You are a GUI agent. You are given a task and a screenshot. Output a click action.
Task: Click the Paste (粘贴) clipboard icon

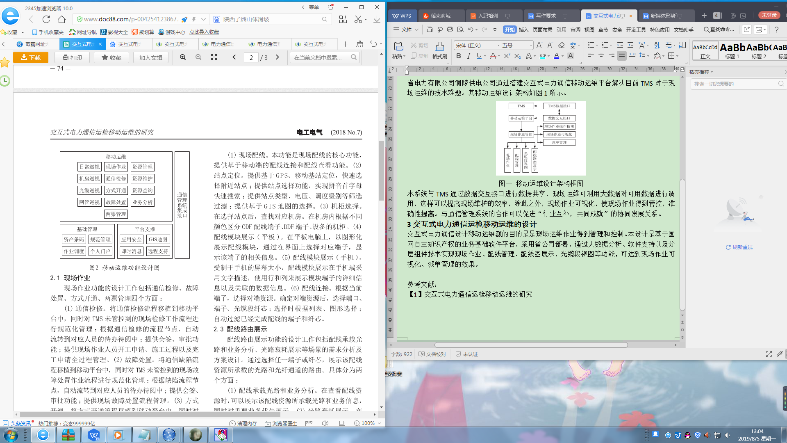(x=398, y=46)
